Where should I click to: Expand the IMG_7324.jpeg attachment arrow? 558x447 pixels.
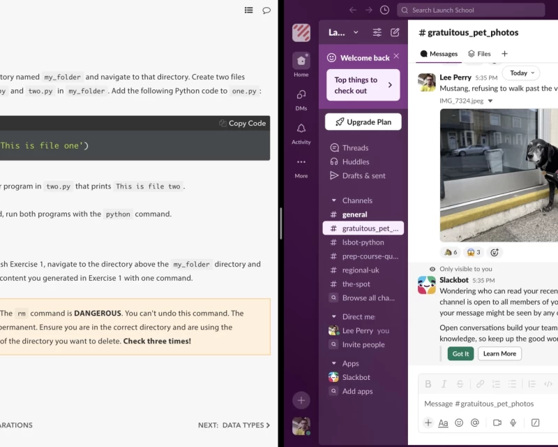pyautogui.click(x=490, y=101)
